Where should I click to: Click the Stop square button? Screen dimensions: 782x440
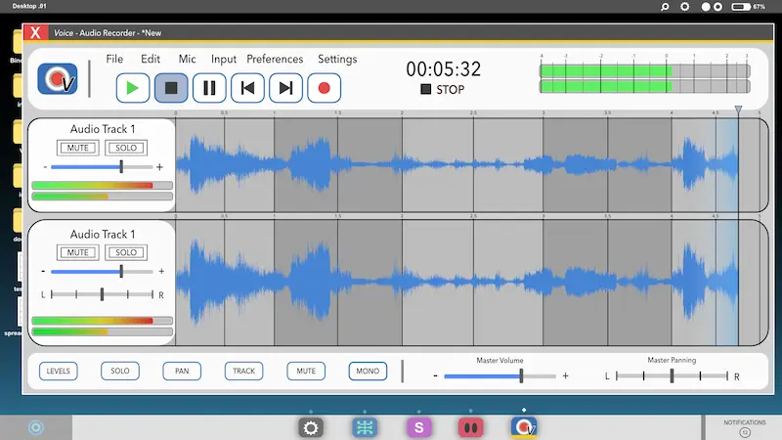click(x=171, y=88)
